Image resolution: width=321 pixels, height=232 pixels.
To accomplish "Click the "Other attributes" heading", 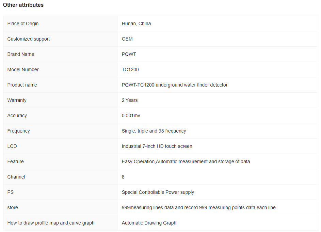I will coord(23,5).
